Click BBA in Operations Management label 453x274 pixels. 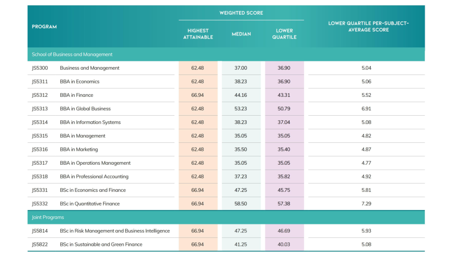[95, 163]
